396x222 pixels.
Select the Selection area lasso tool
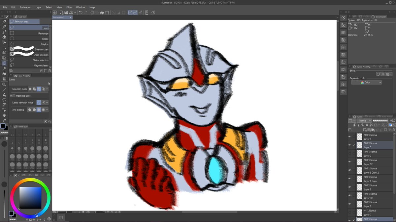click(4, 63)
